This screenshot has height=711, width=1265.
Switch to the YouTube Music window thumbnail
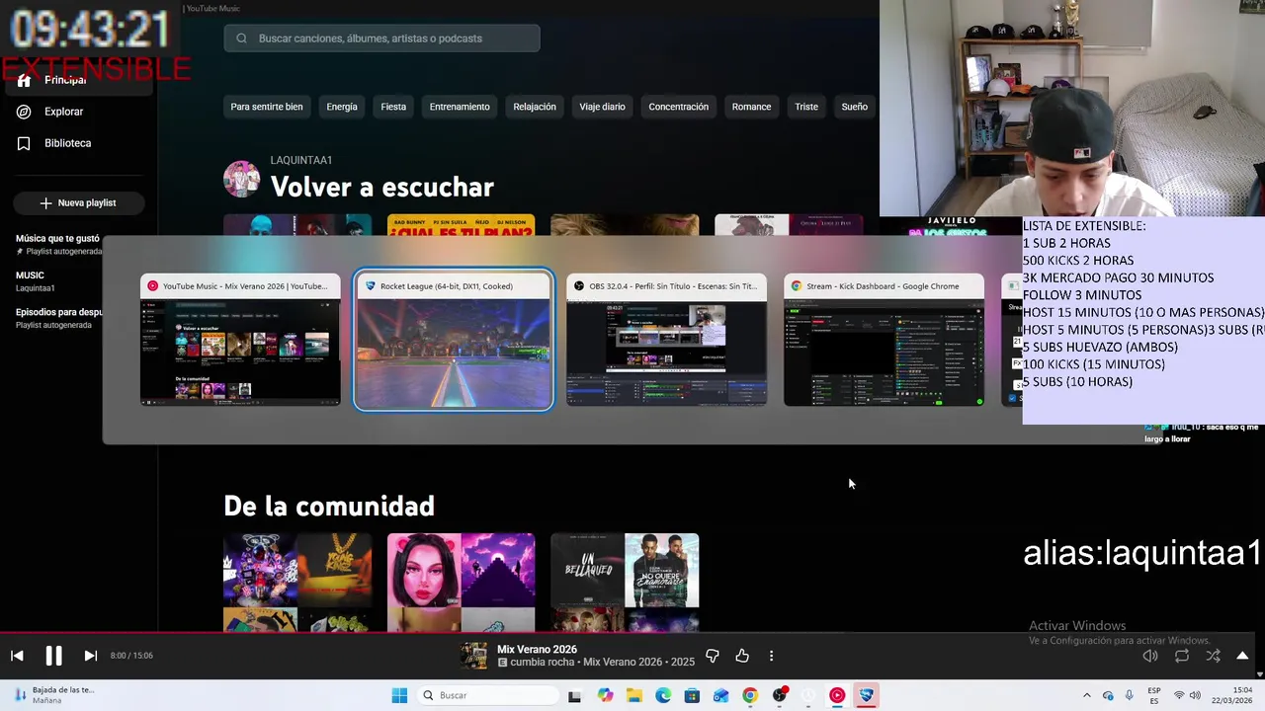[x=240, y=340]
